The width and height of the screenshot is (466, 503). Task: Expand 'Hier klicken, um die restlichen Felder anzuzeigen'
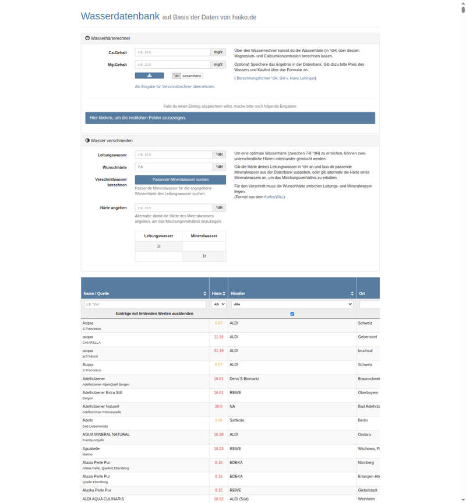pyautogui.click(x=230, y=118)
